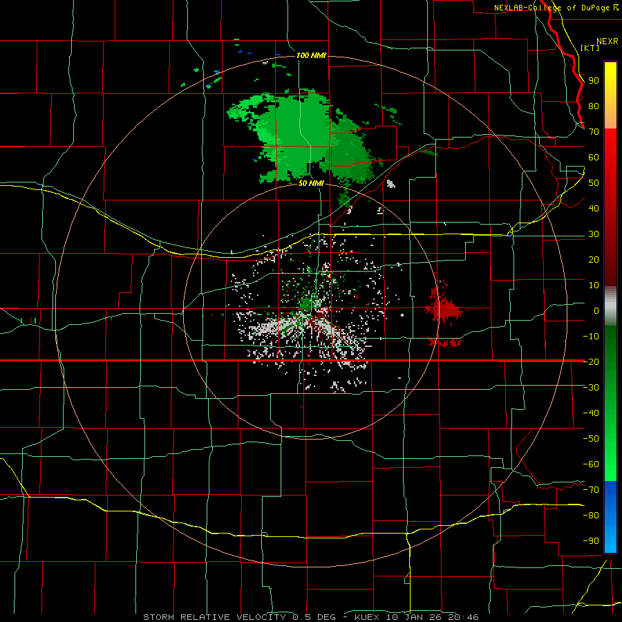Select the 50 NMI range ring label
This screenshot has height=622, width=622.
pyautogui.click(x=312, y=183)
